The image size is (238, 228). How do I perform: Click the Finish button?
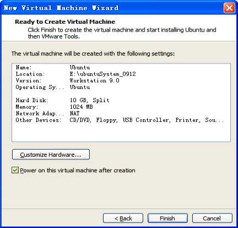pos(167,218)
